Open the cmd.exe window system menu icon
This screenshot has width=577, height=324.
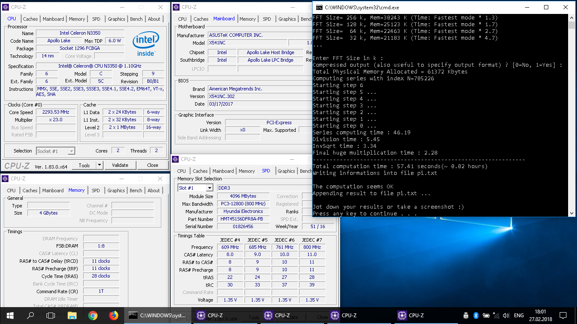point(319,8)
